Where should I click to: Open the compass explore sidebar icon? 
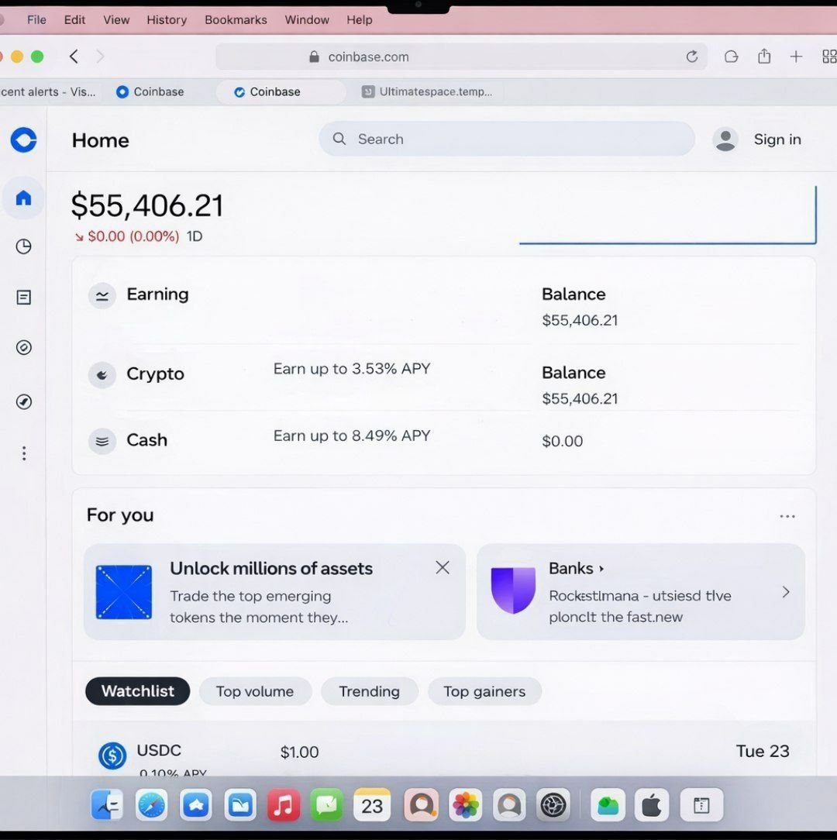(x=23, y=401)
